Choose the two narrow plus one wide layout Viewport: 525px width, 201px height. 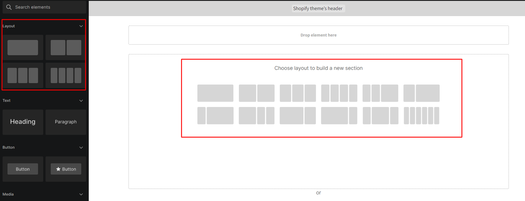380,93
